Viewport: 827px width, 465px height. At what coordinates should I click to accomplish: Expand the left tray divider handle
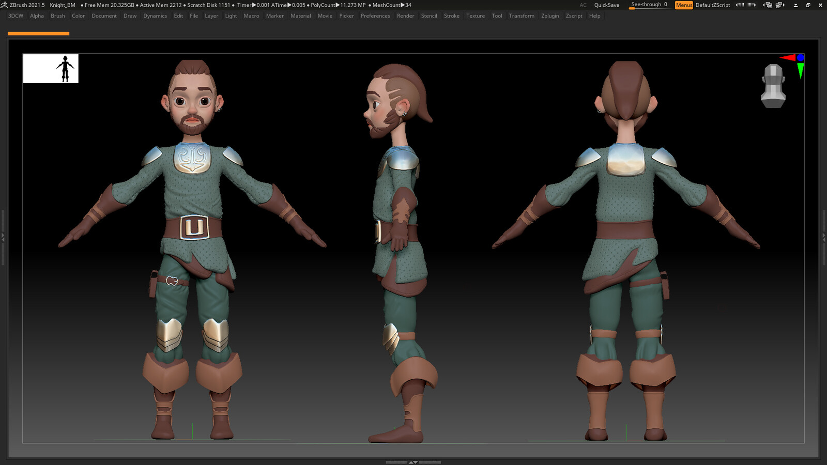[3, 238]
